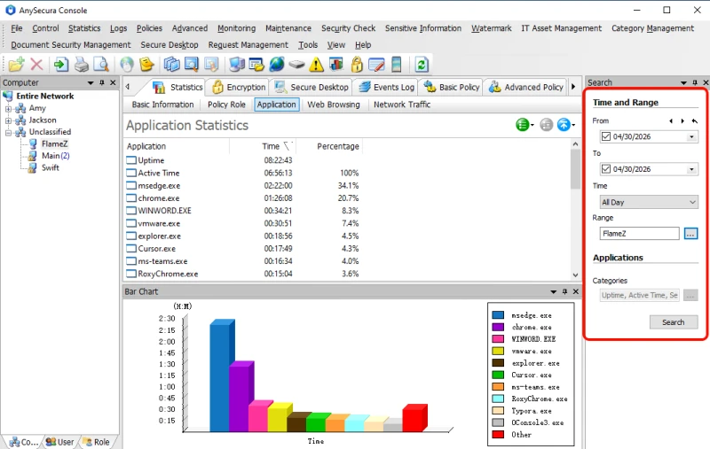The image size is (710, 449).
Task: Click chrome.exe purple legend swatch
Action: [498, 327]
